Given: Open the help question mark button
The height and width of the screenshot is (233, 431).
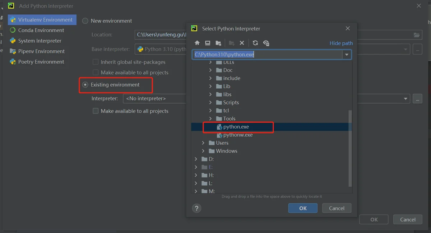Looking at the screenshot, I should 196,208.
